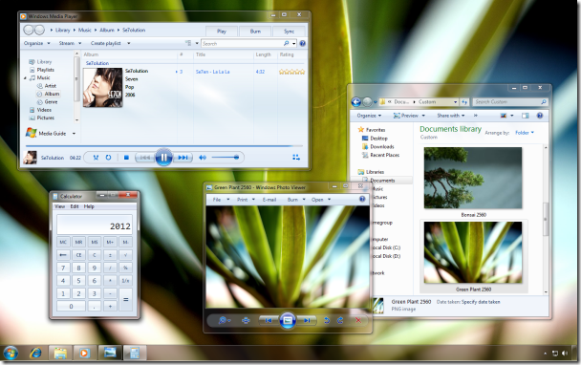Click Calculator backspace arrow button

click(x=63, y=255)
